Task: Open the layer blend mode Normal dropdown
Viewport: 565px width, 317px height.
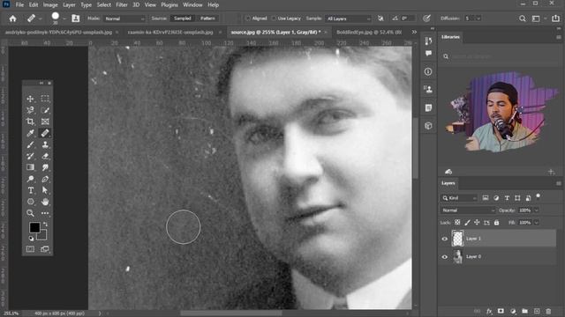Action: pos(468,210)
